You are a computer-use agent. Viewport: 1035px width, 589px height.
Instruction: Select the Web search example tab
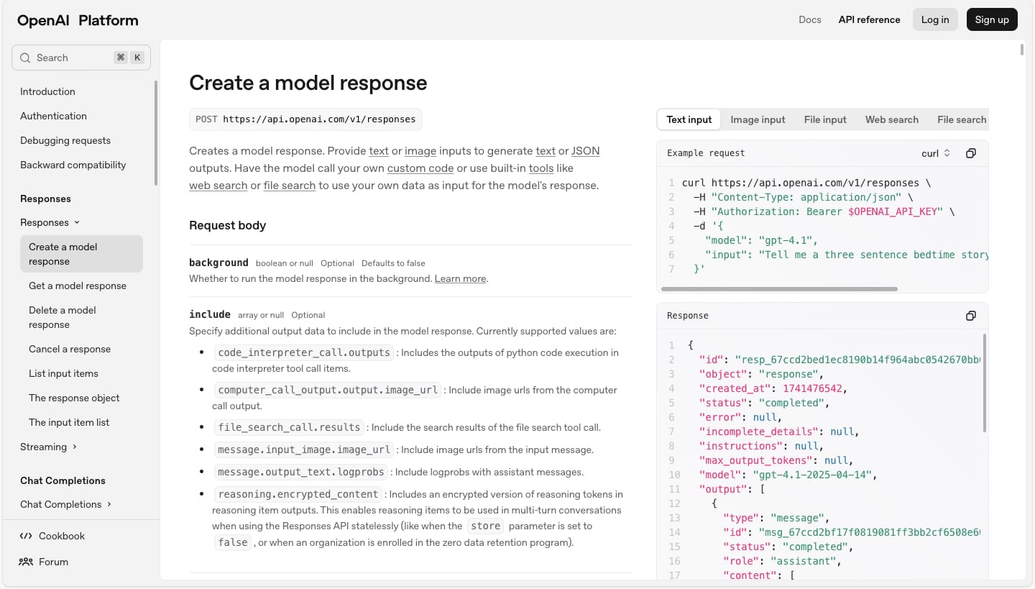click(891, 119)
